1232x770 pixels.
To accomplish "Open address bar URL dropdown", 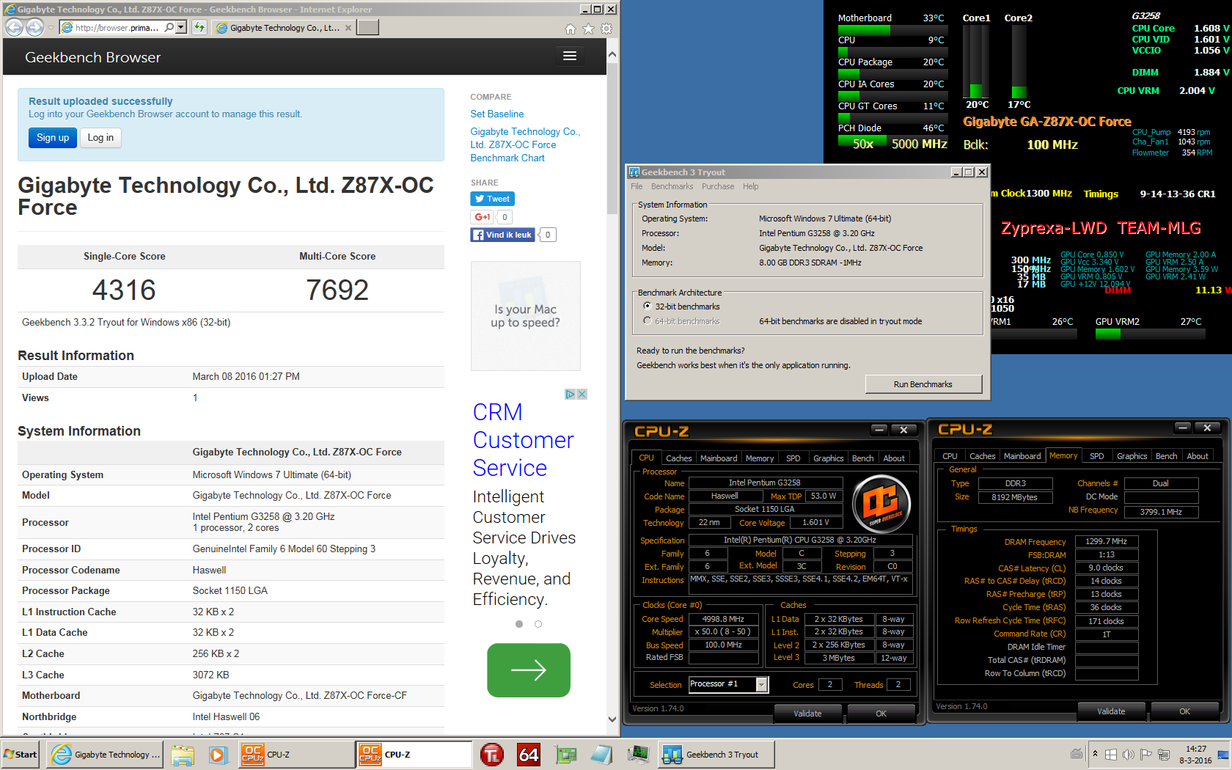I will tap(181, 27).
